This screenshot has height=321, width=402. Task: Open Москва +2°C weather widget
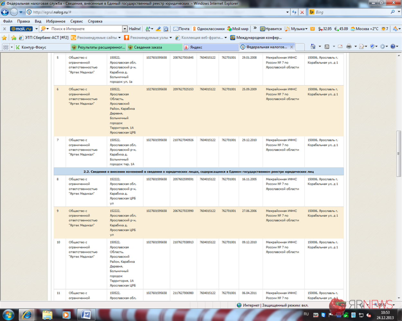coord(364,29)
